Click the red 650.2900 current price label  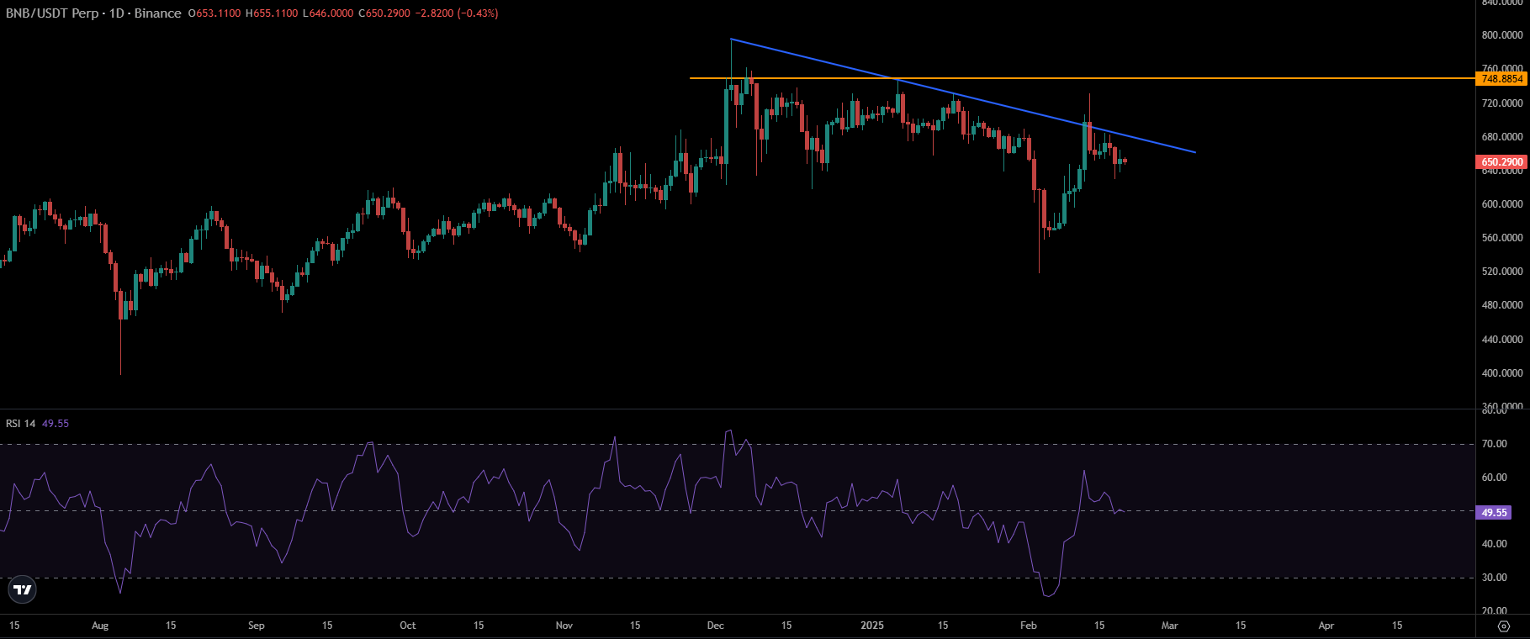[x=1501, y=162]
